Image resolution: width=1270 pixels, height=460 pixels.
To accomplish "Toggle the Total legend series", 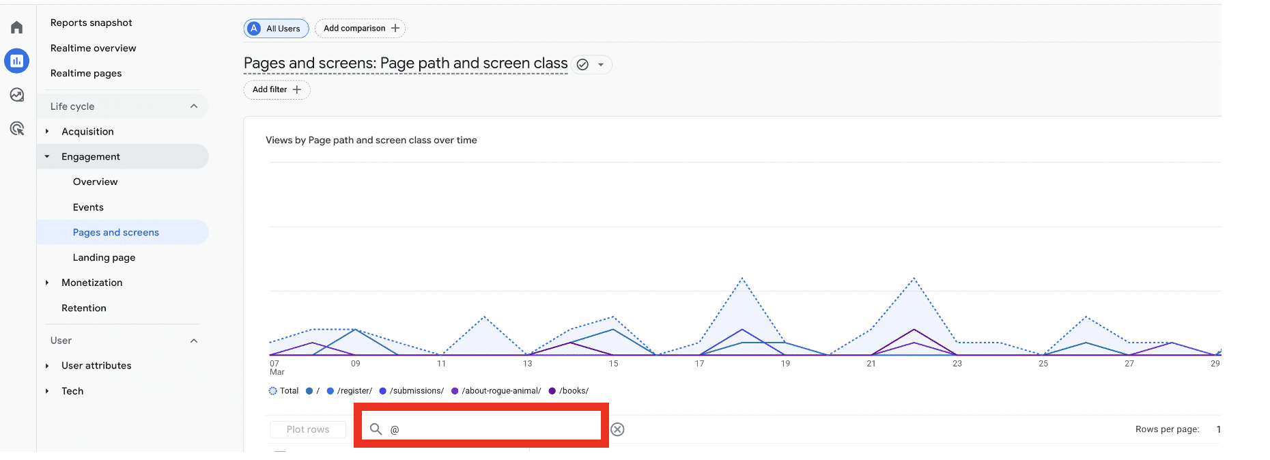I will pyautogui.click(x=284, y=391).
